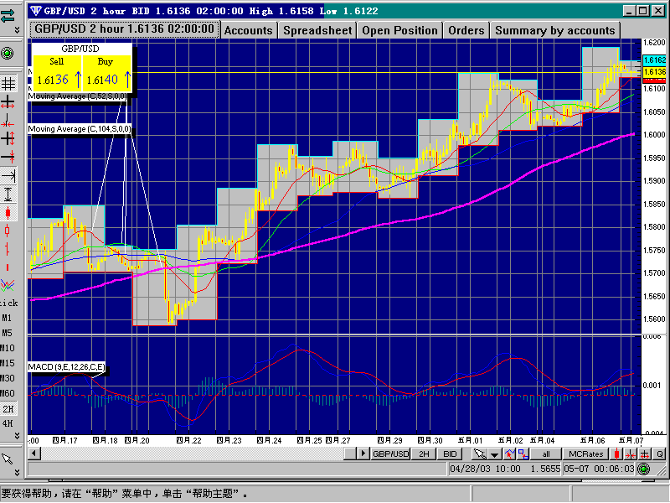The image size is (670, 503).
Task: Select the bar chart style icon
Action: [x=8, y=249]
